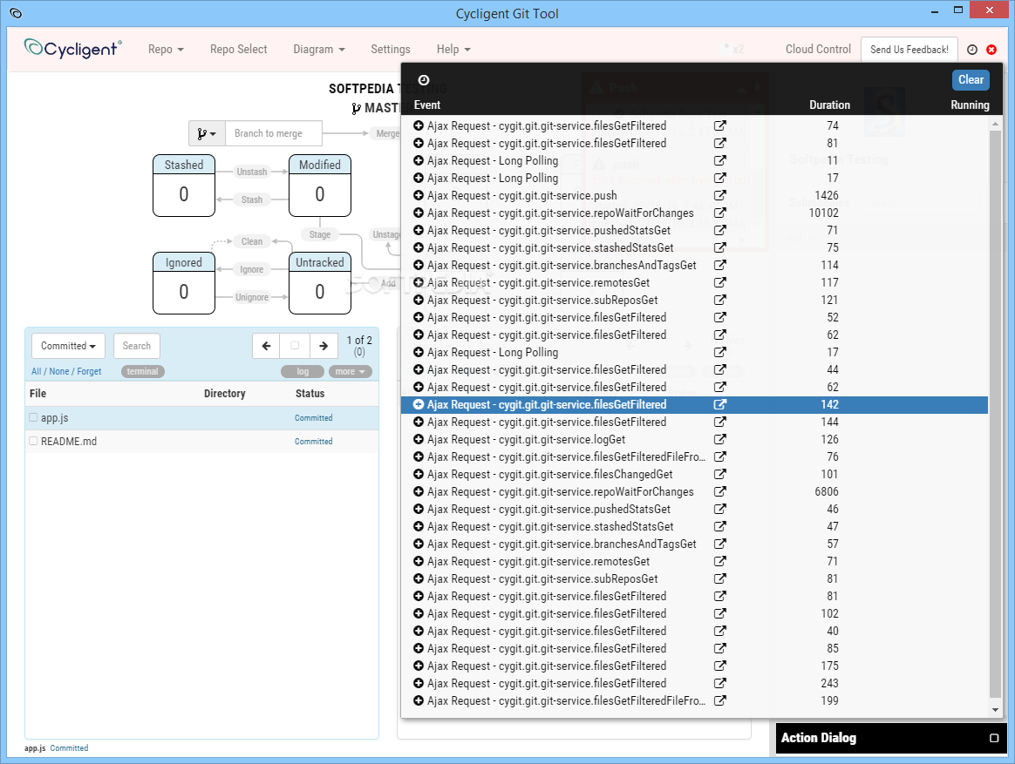Open external link for last filesGetFilteredFileFro row
The image size is (1015, 764).
click(x=719, y=700)
